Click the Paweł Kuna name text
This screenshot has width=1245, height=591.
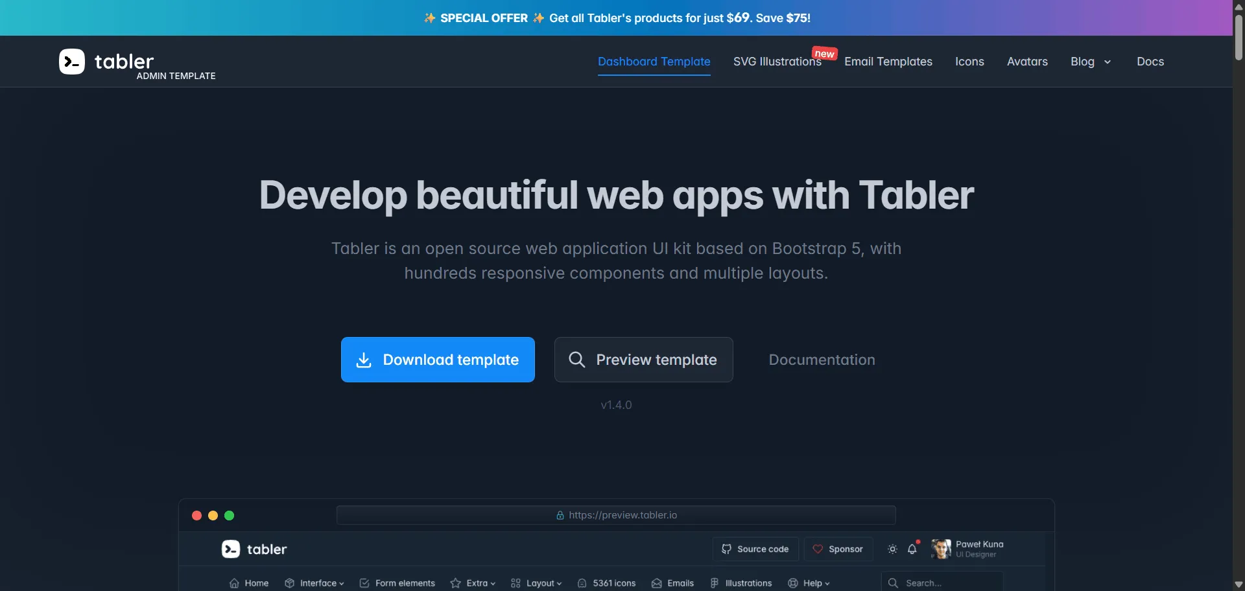pyautogui.click(x=979, y=544)
